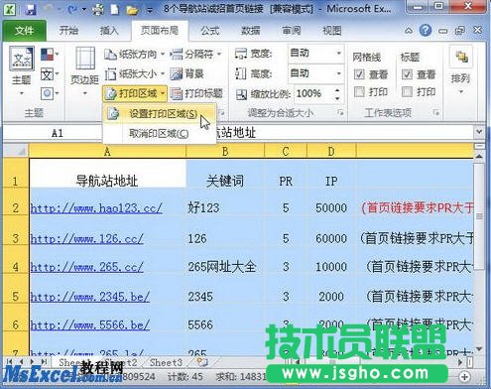Open the www.2345.be hyperlink
This screenshot has height=389, width=491.
tap(90, 297)
